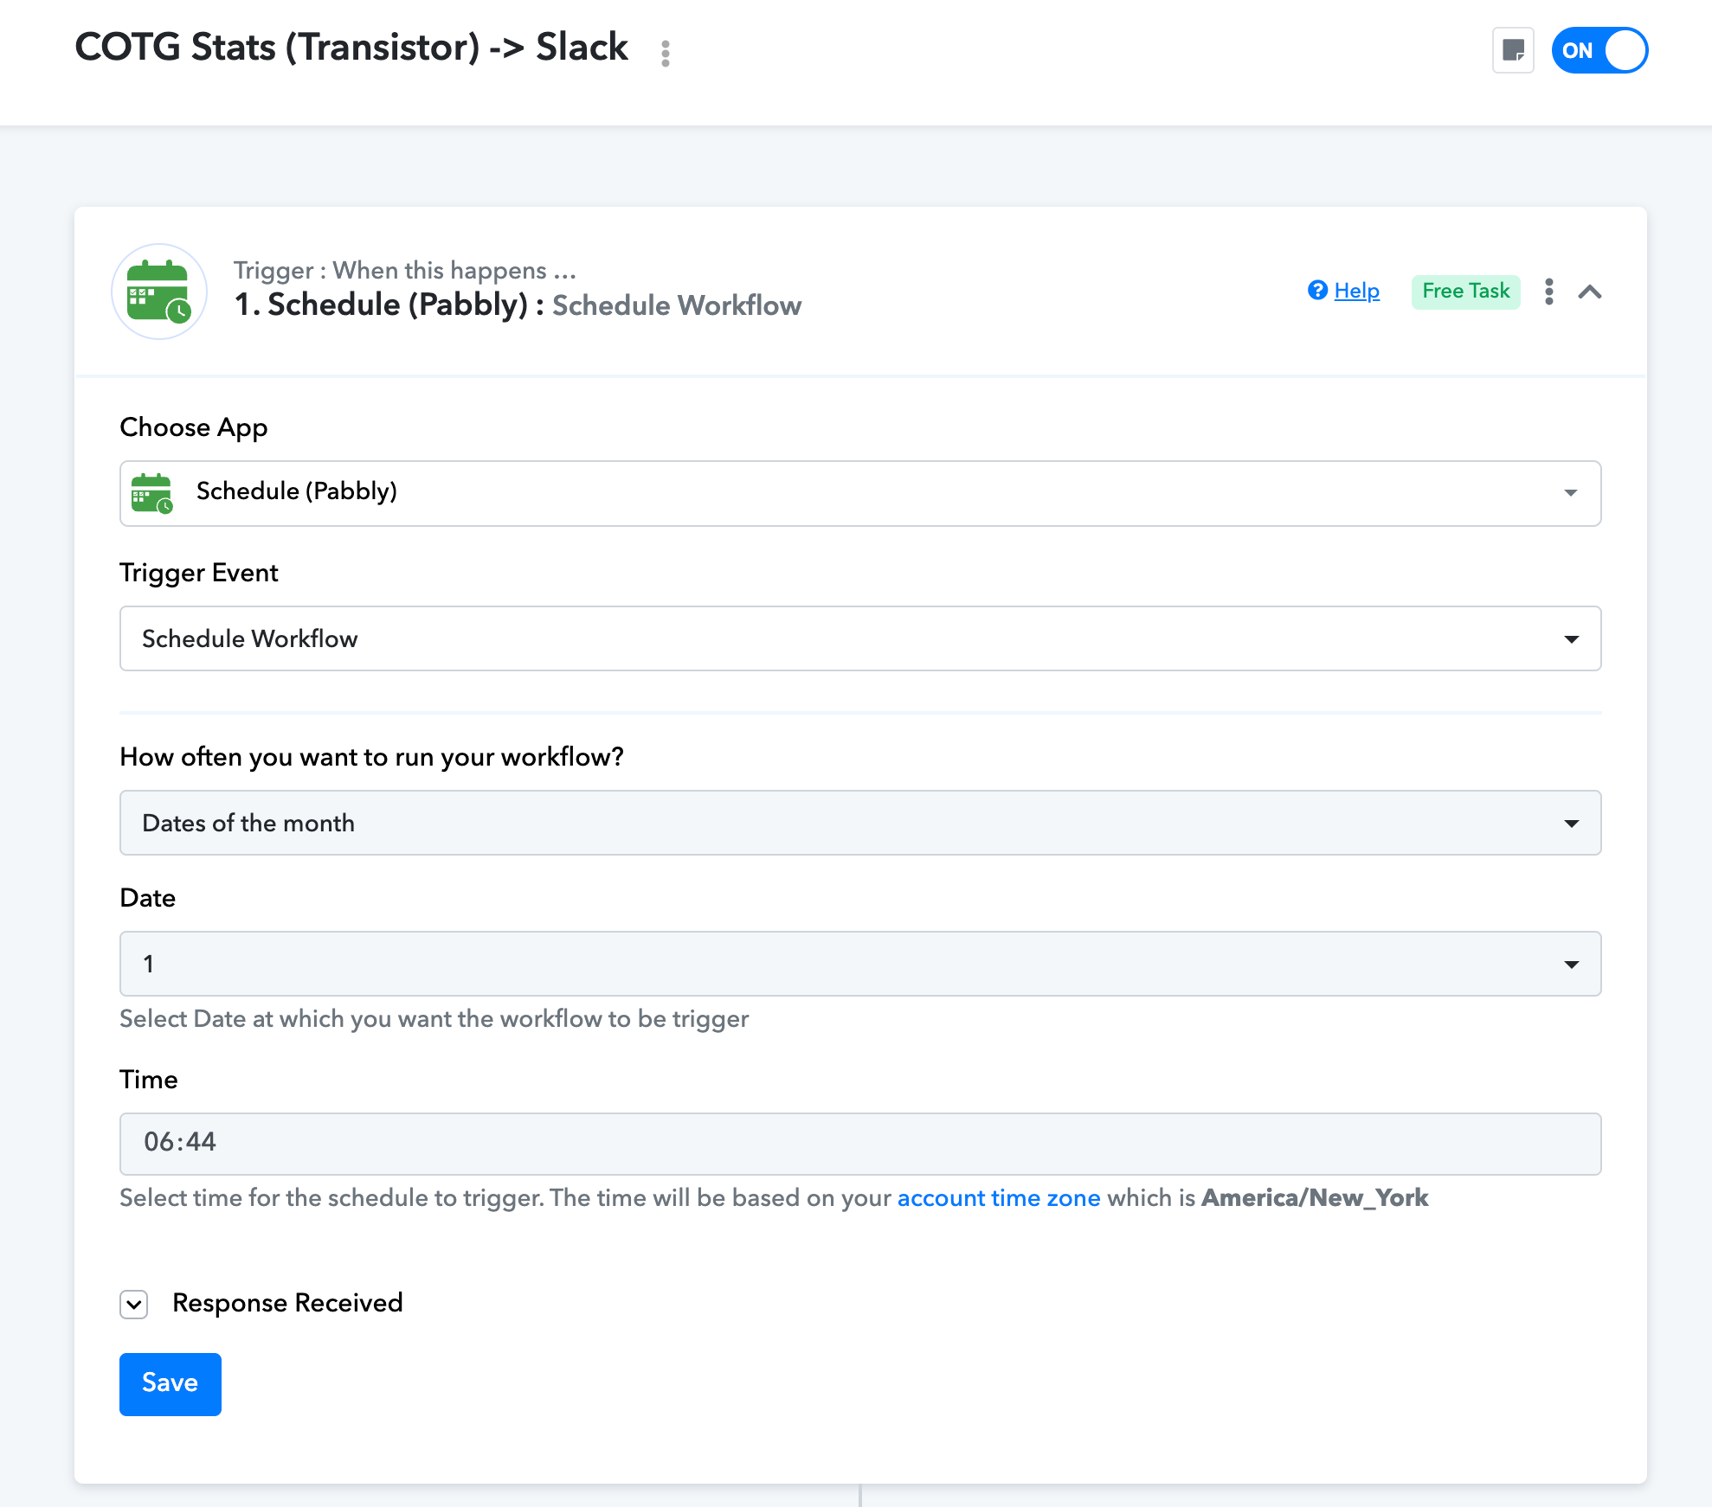This screenshot has height=1507, width=1712.
Task: Click the blue question mark help icon
Action: click(x=1317, y=291)
